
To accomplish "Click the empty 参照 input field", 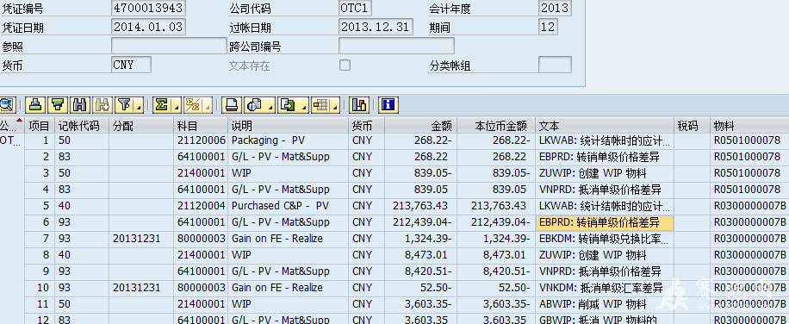I will pos(169,46).
